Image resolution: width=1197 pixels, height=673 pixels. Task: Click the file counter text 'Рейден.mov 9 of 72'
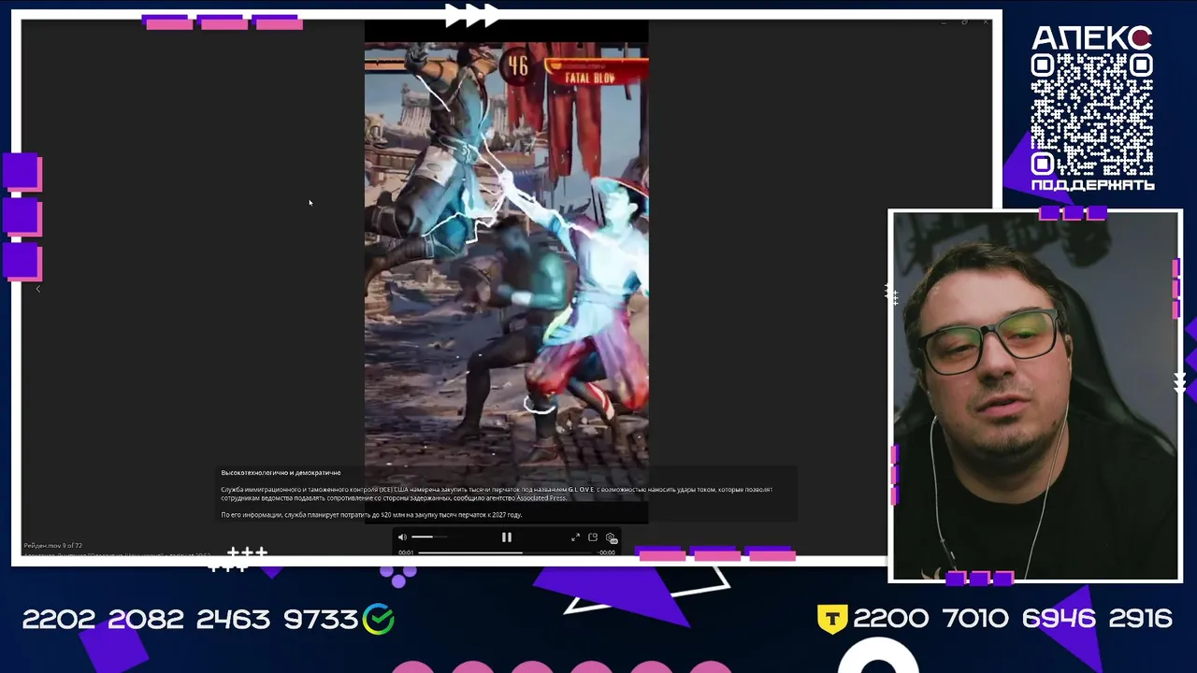point(53,546)
